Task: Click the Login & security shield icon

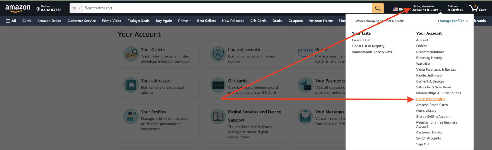Action: click(x=218, y=55)
